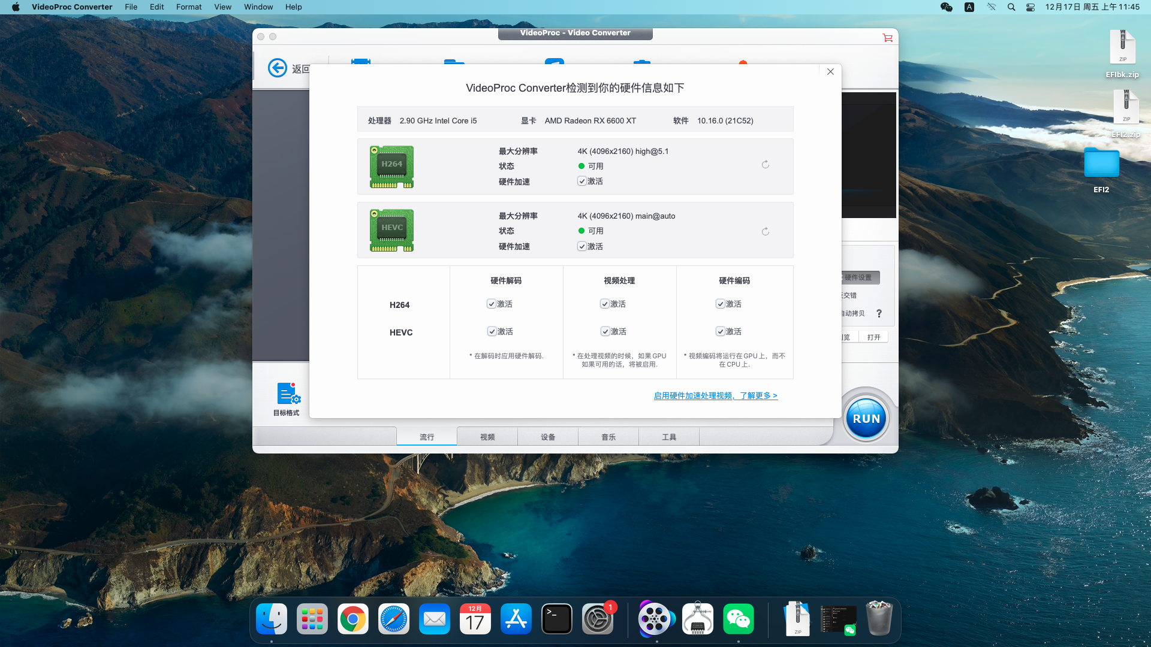
Task: Click the shopping cart icon
Action: point(887,38)
